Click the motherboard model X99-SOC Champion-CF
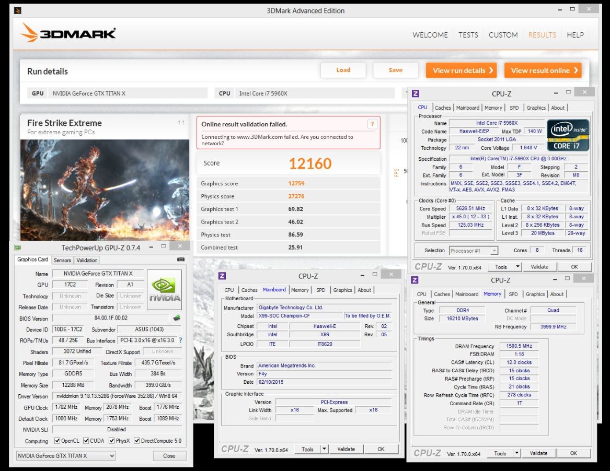Image resolution: width=610 pixels, height=471 pixels. point(301,315)
